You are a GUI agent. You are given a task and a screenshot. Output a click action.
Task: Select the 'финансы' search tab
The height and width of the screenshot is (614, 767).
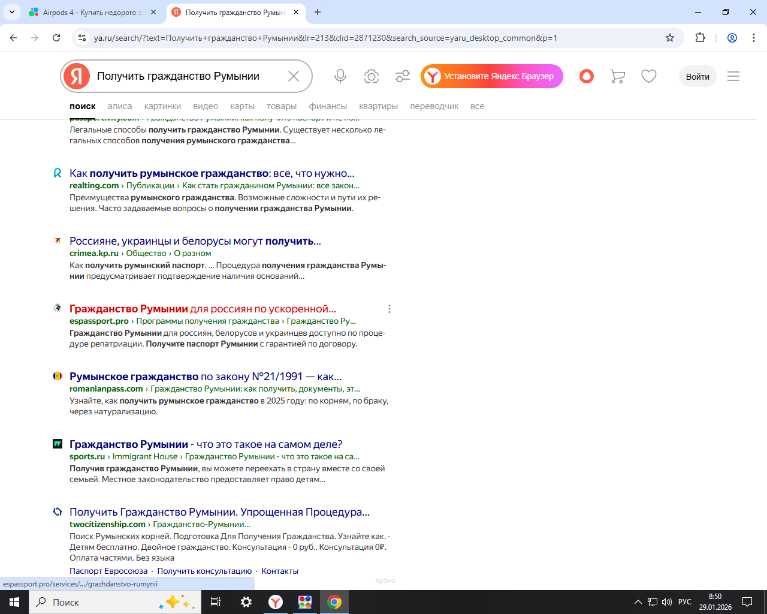[x=328, y=106]
